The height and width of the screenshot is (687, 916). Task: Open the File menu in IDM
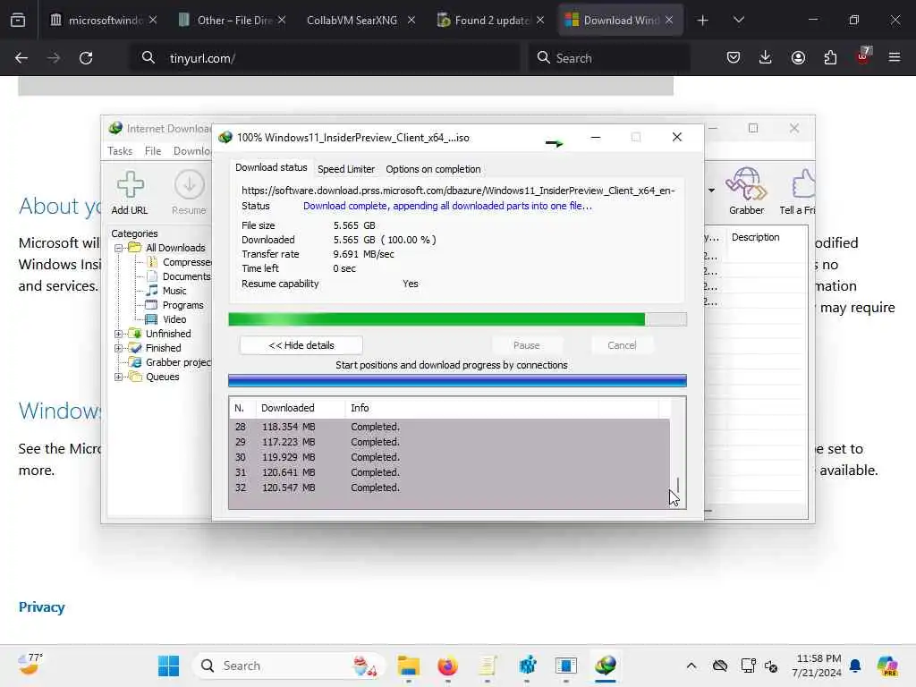(x=153, y=150)
